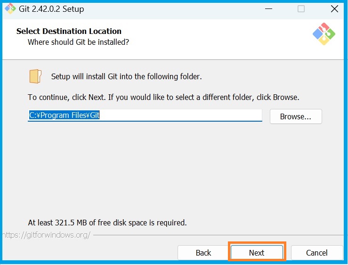Go to the previous step with Back
Viewport: 348px width, 265px height.
203,253
